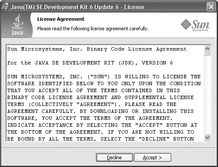Click the license scrollbar thumb
The width and height of the screenshot is (218, 167).
[207, 54]
